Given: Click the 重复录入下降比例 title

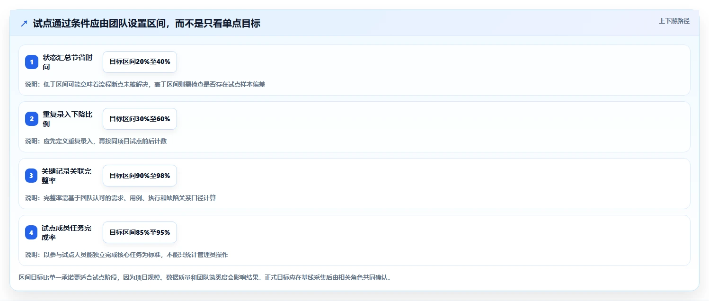Looking at the screenshot, I should 68,119.
